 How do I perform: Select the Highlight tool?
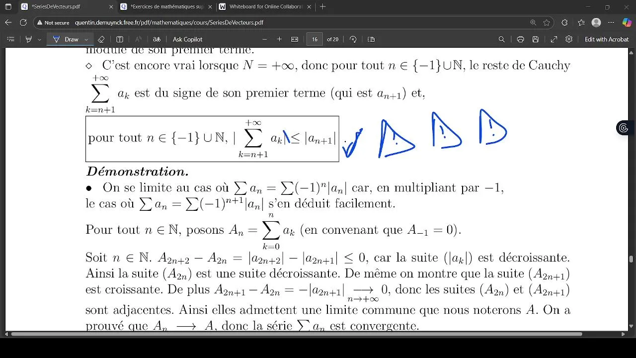pyautogui.click(x=28, y=39)
